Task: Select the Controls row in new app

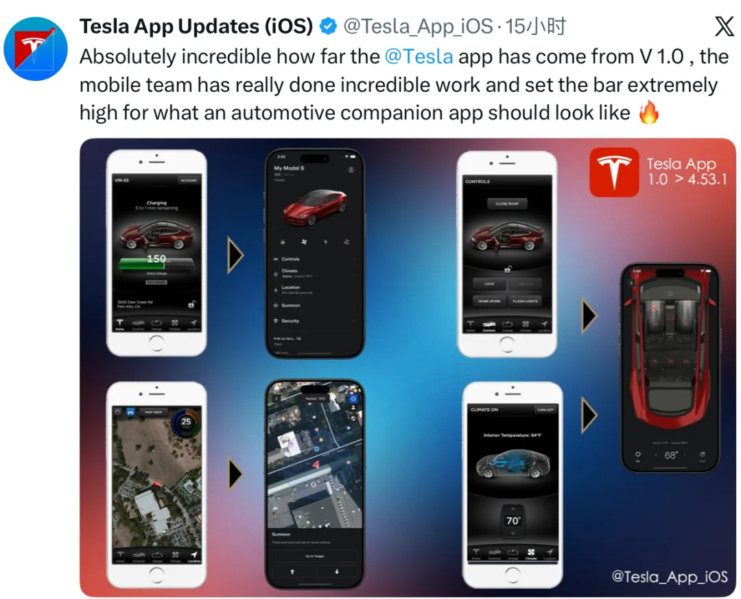Action: point(314,259)
